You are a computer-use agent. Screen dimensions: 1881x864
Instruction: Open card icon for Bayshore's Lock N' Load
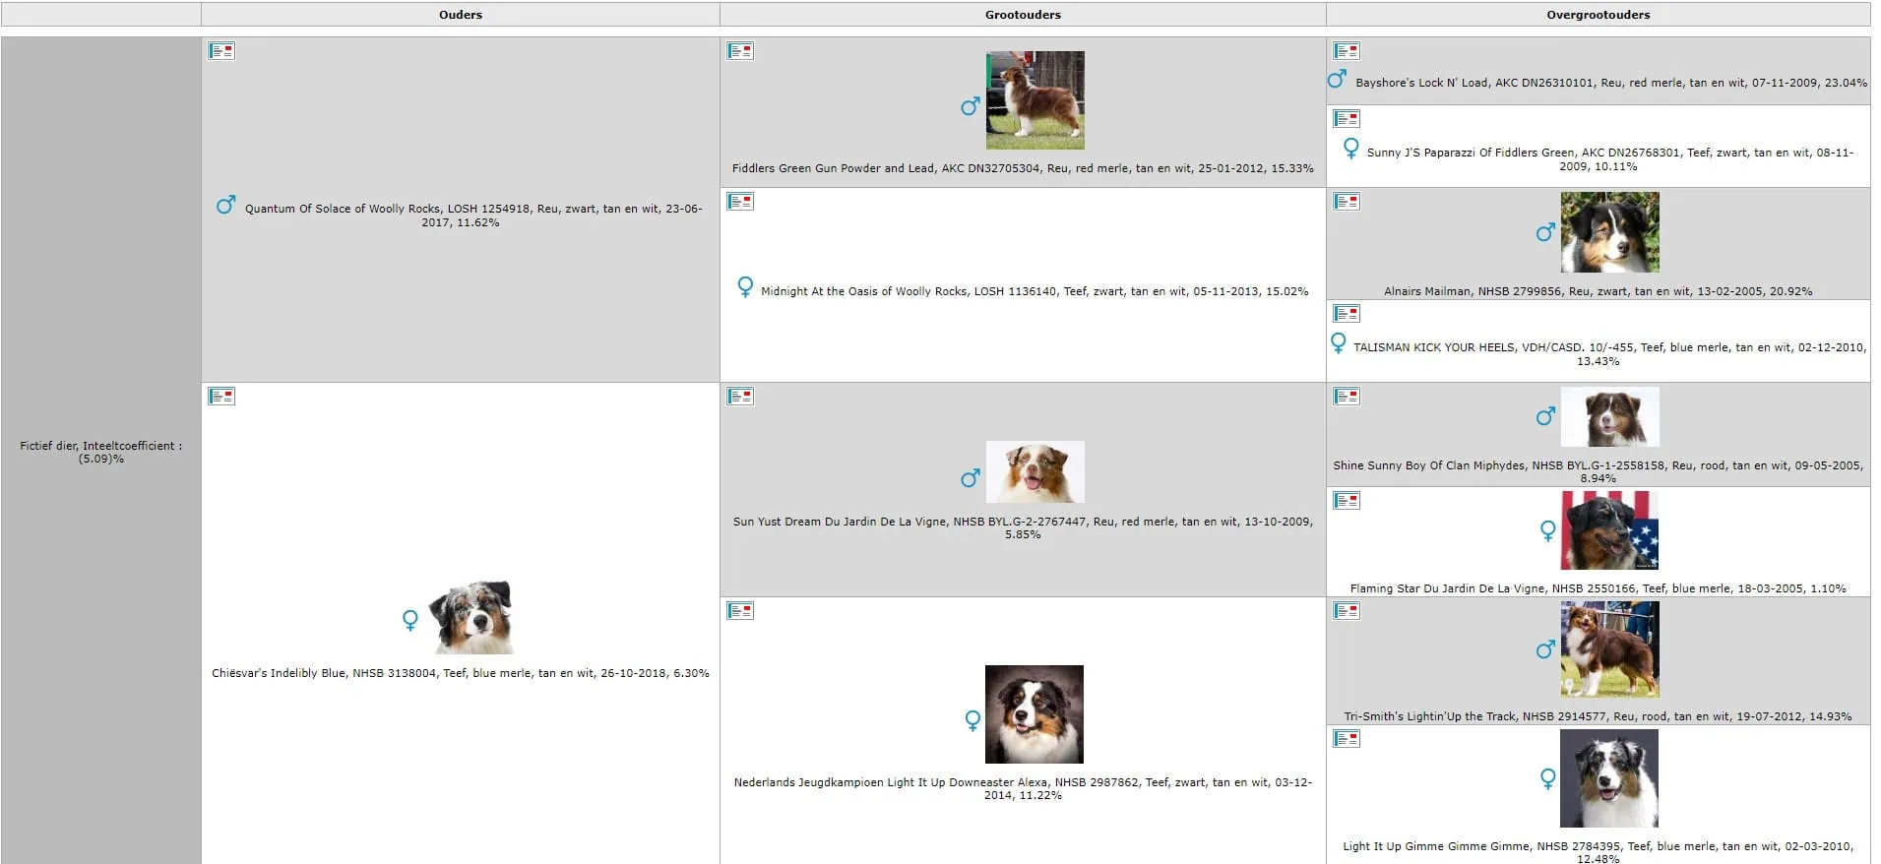(x=1347, y=51)
